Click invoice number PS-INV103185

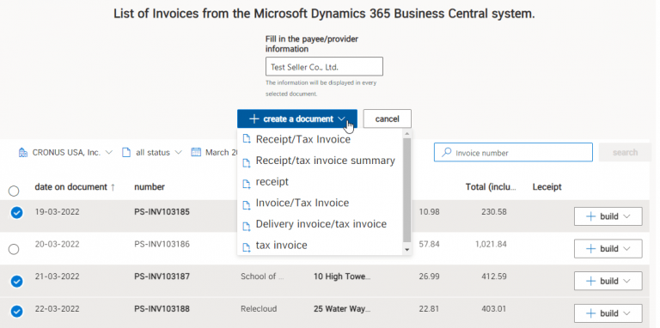162,212
